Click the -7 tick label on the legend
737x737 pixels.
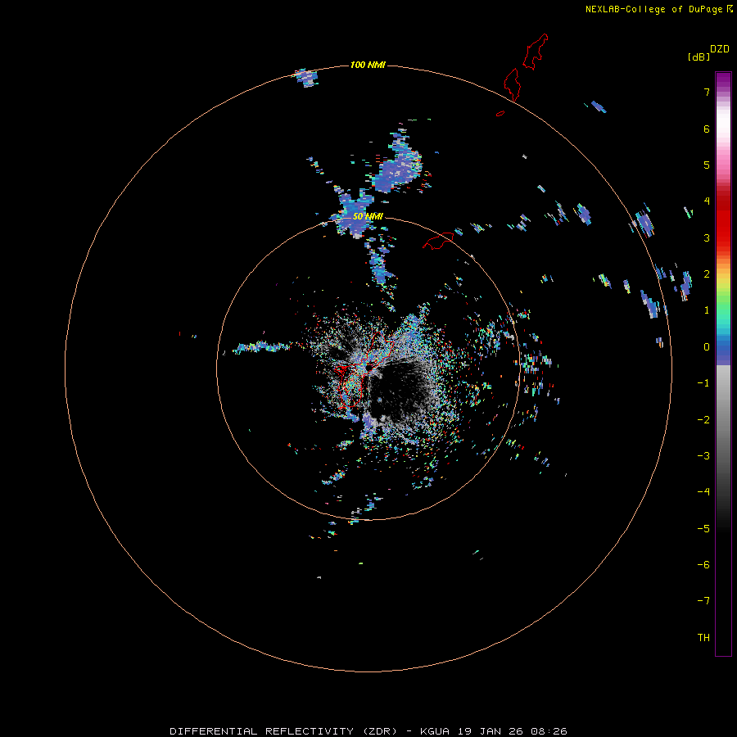point(703,601)
